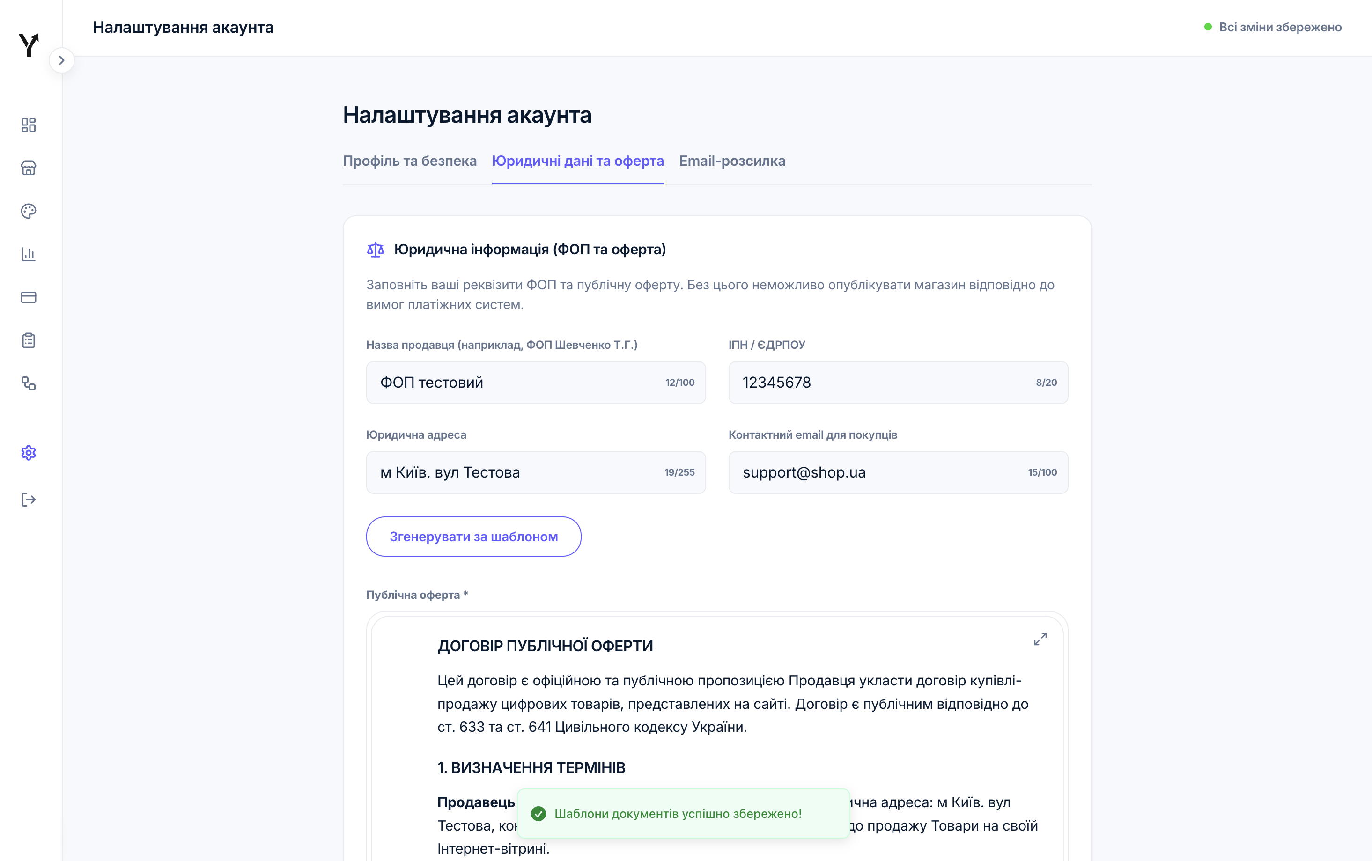Viewport: 1372px width, 861px height.
Task: Click the green saved status dot
Action: point(1208,27)
